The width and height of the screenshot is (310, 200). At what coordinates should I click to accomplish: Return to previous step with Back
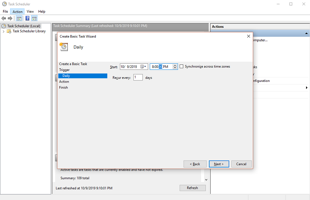195,164
